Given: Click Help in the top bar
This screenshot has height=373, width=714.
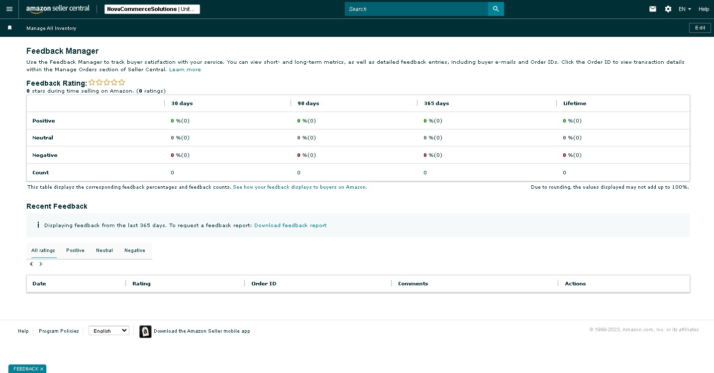Looking at the screenshot, I should point(704,9).
